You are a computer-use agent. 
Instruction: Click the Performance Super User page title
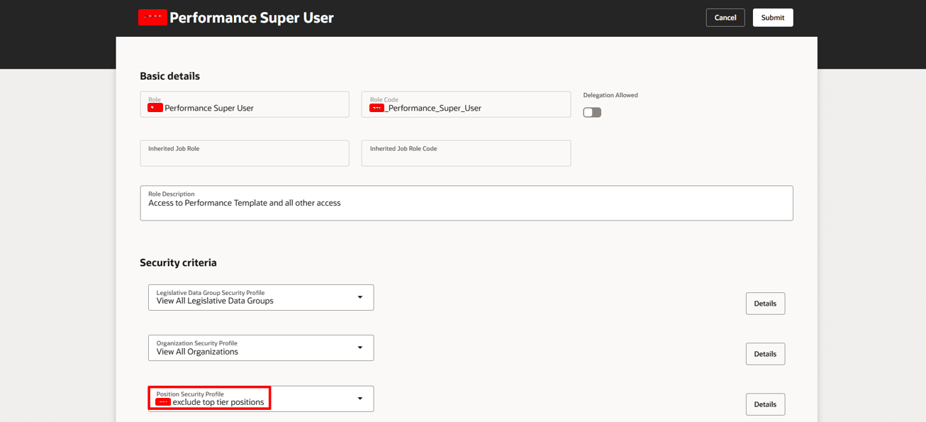(x=252, y=18)
